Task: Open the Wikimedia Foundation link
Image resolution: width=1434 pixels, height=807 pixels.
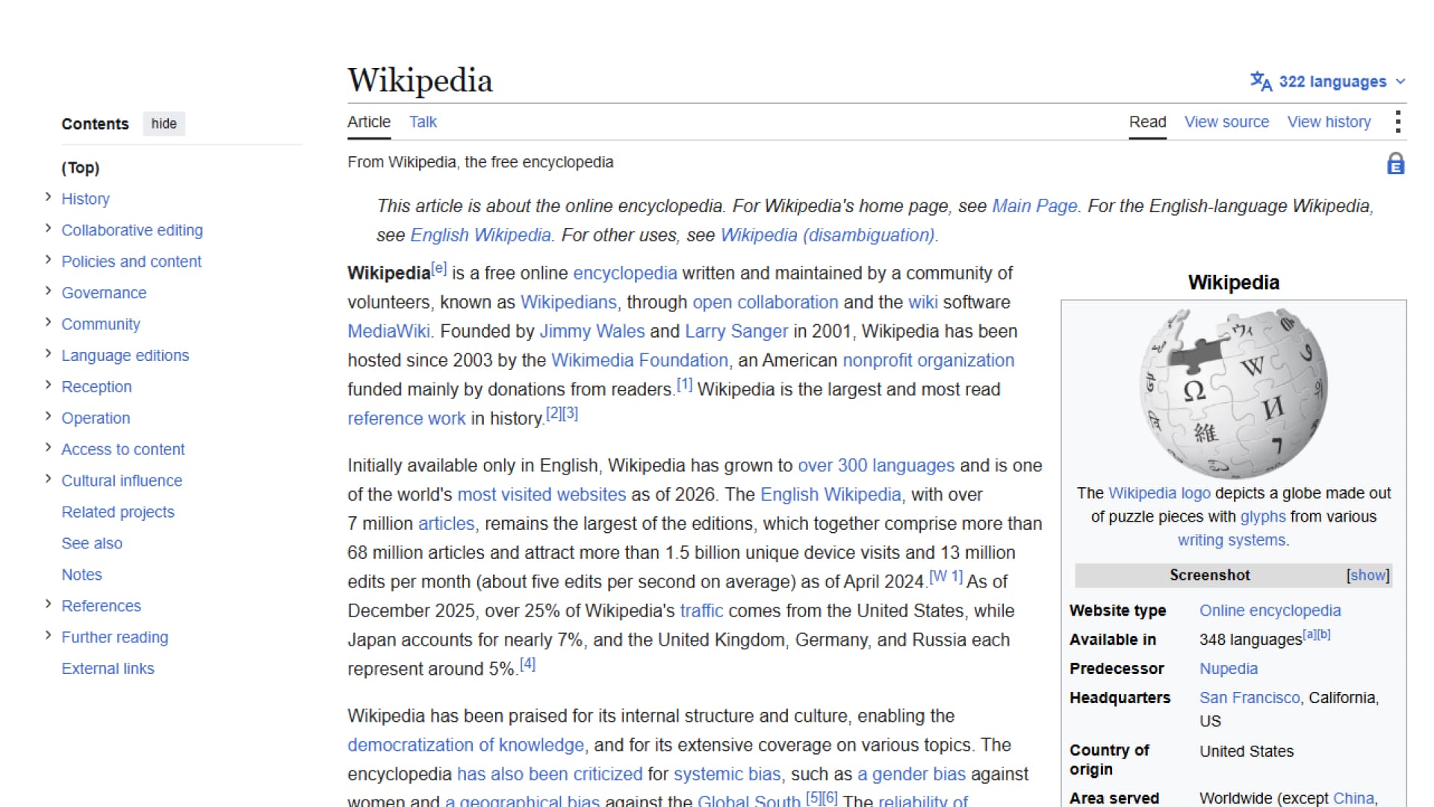Action: [639, 361]
